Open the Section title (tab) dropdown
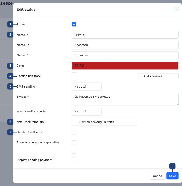Viewport: 182px width, 186px height. point(74,76)
